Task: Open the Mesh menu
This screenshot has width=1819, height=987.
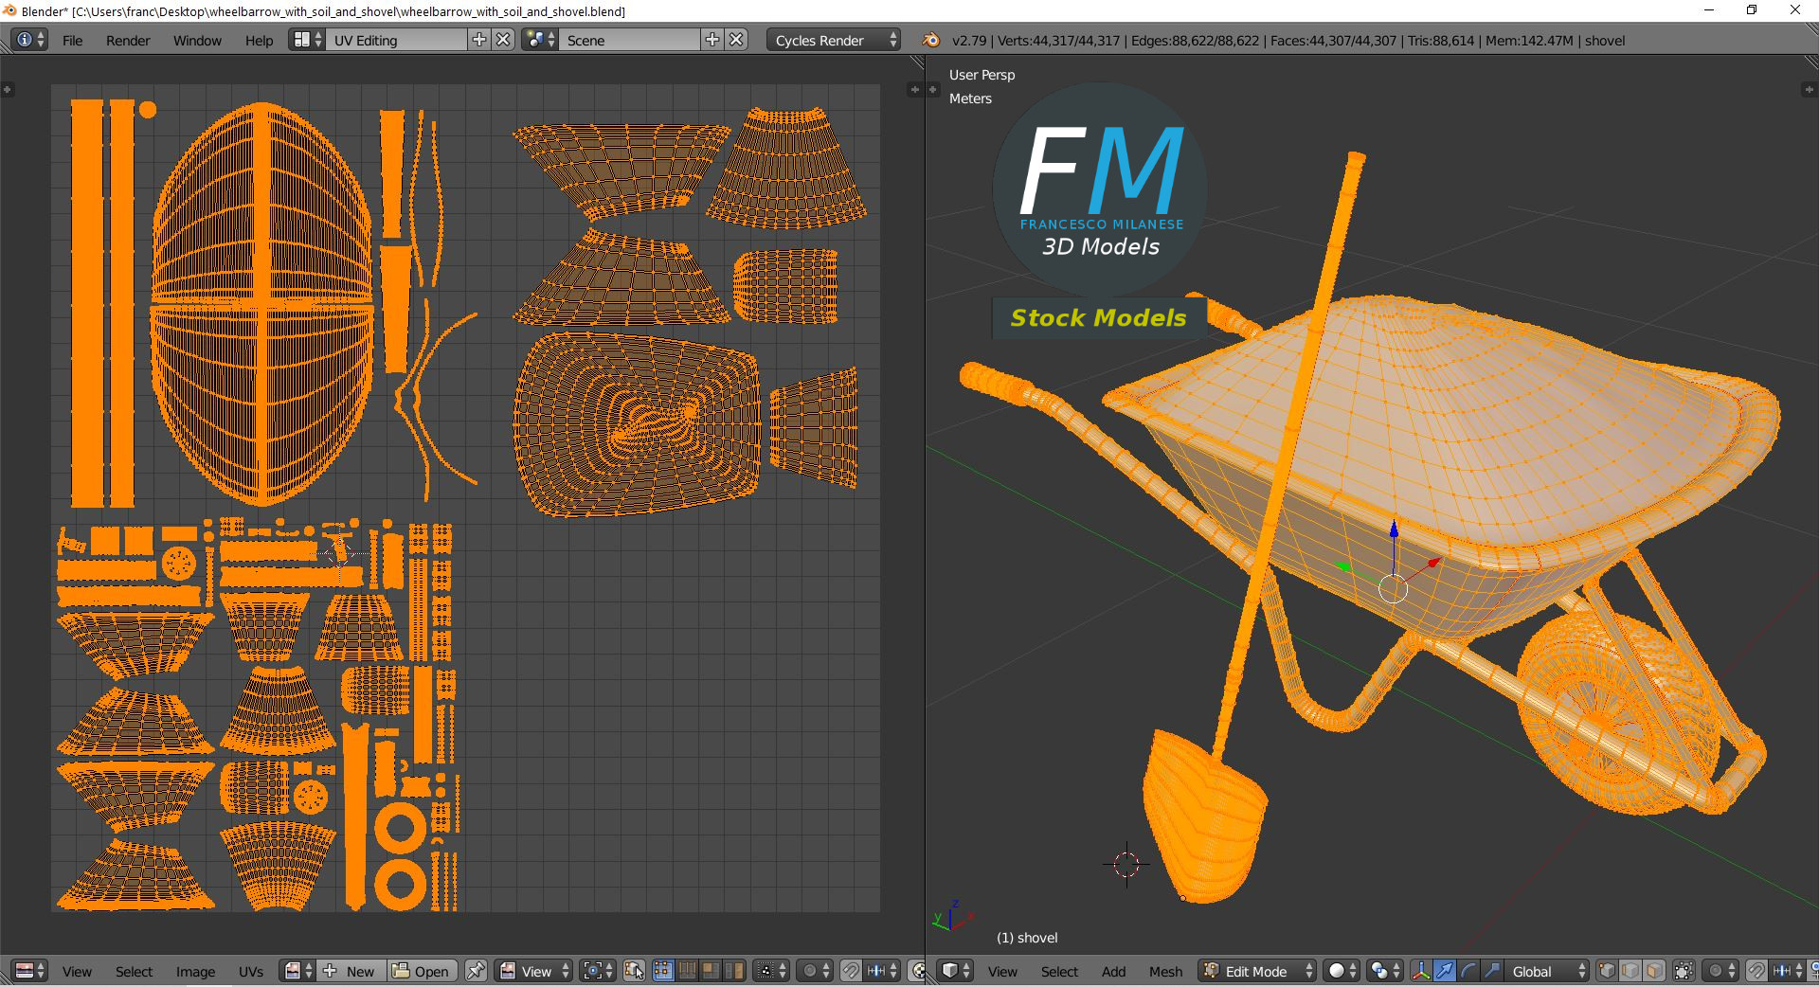Action: pyautogui.click(x=1165, y=972)
